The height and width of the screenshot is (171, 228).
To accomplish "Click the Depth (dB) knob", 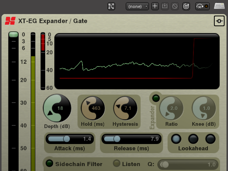I will coord(57,108).
